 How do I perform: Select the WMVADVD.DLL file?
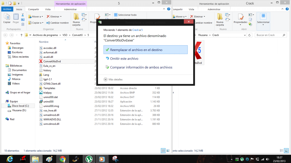[52, 119]
